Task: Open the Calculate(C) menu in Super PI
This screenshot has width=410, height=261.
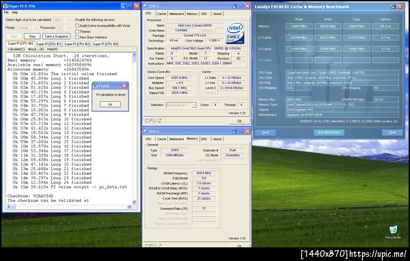Action: 16,49
